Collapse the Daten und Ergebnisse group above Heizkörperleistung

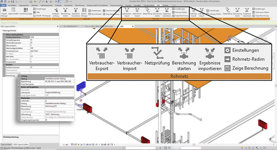4,35
